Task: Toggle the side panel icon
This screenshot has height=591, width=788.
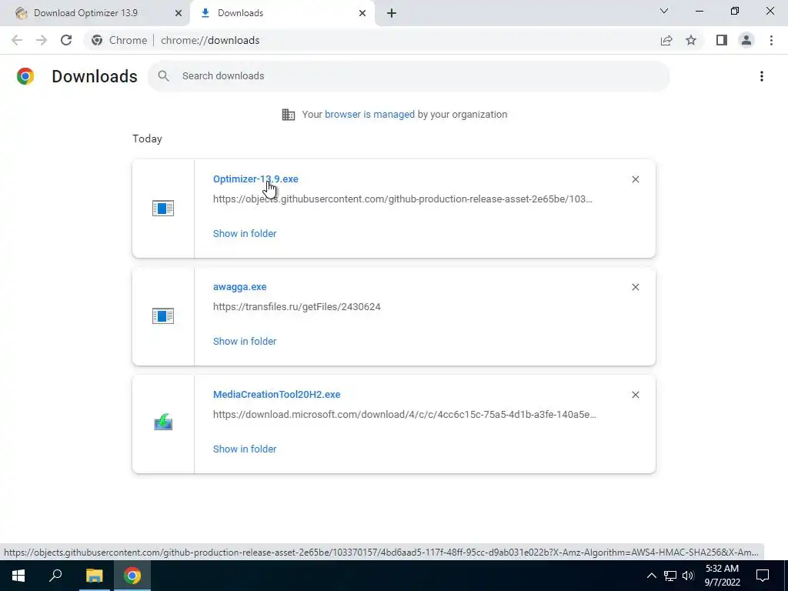Action: [722, 40]
